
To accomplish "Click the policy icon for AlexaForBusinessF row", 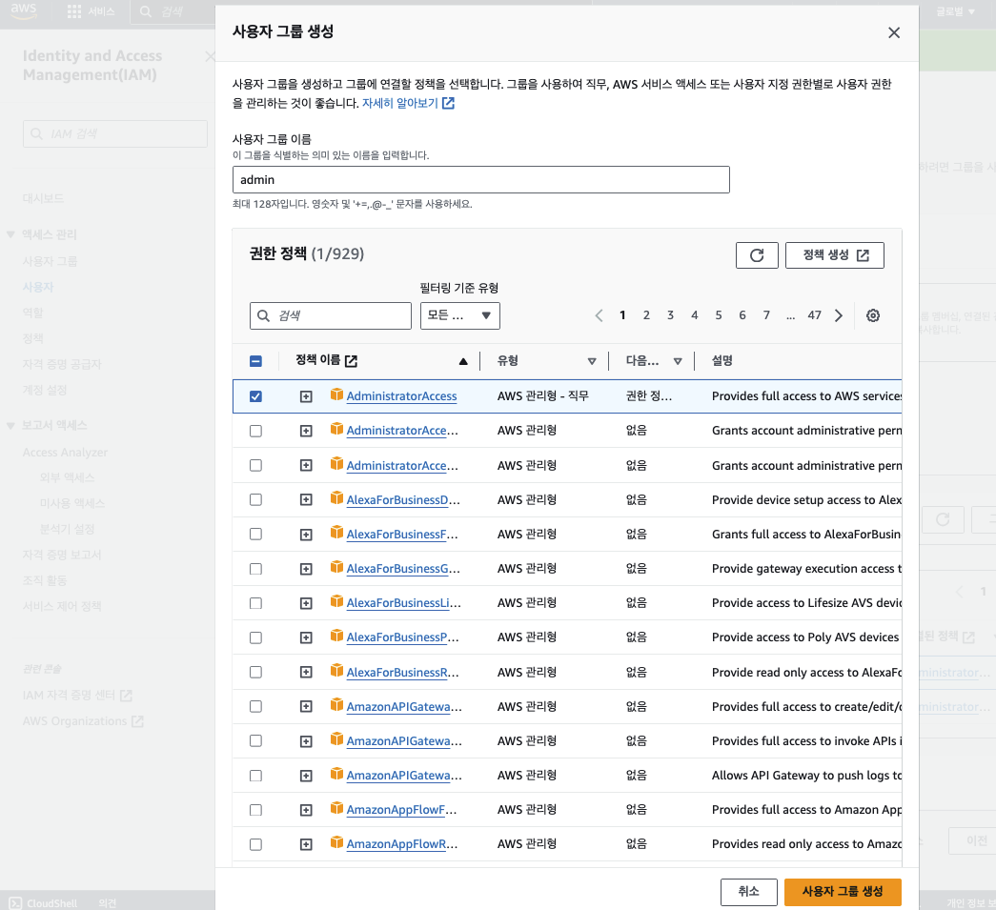I will tap(336, 533).
